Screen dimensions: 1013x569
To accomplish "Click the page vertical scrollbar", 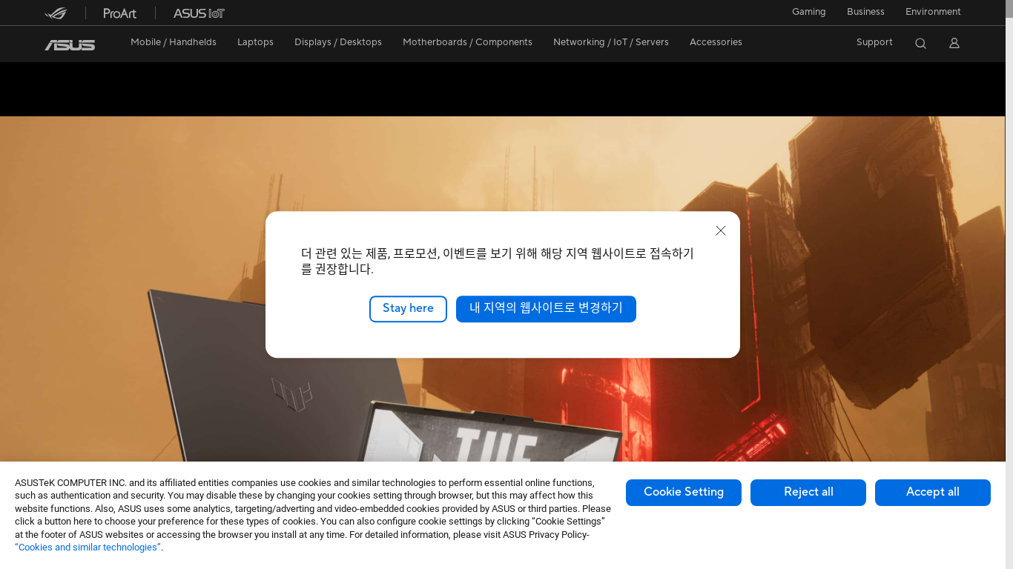I will coord(1009,284).
